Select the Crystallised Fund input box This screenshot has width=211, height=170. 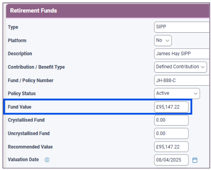(x=171, y=120)
